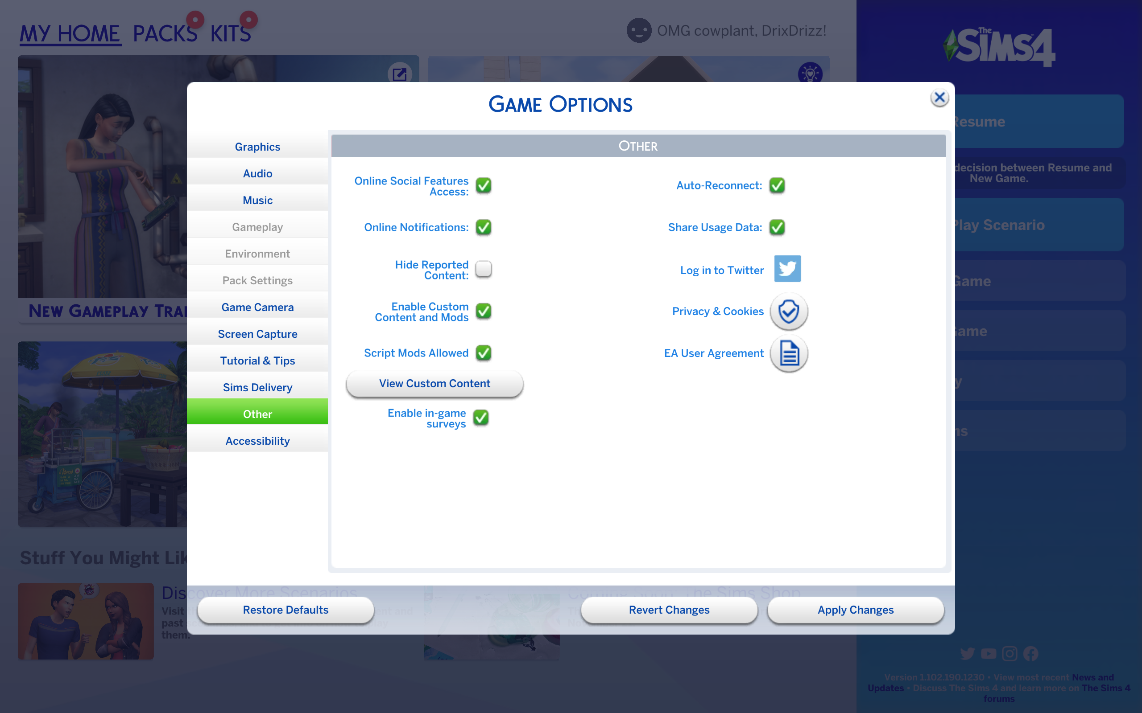Close the Game Options dialog

pos(939,98)
